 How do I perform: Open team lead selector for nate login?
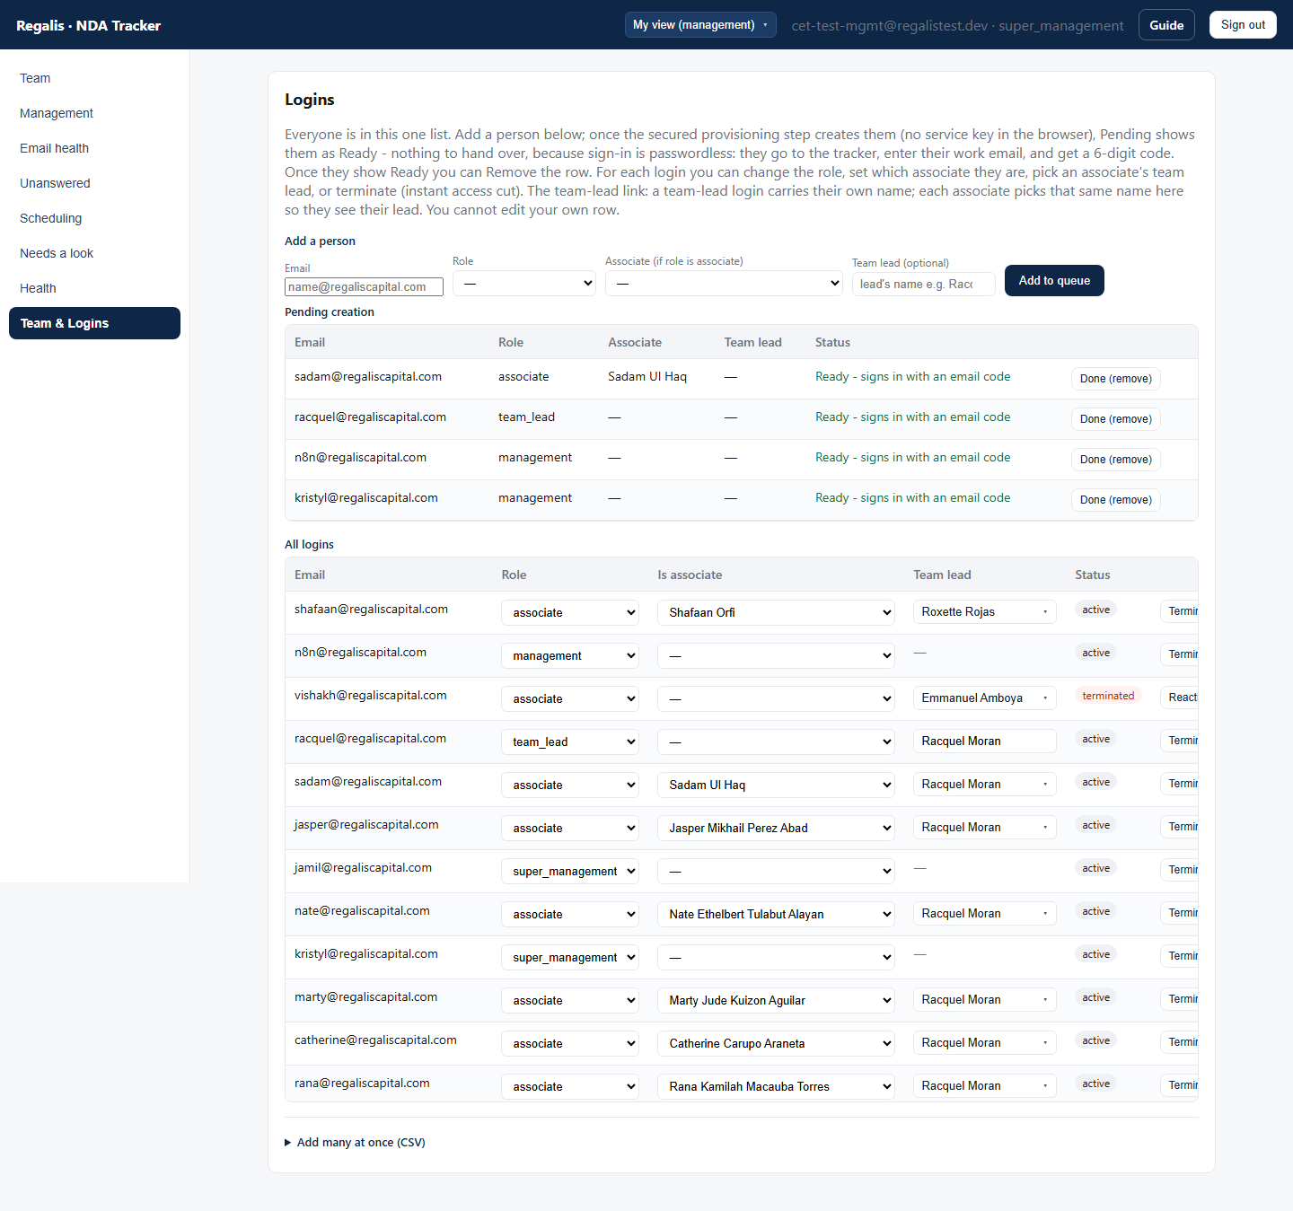click(x=985, y=914)
